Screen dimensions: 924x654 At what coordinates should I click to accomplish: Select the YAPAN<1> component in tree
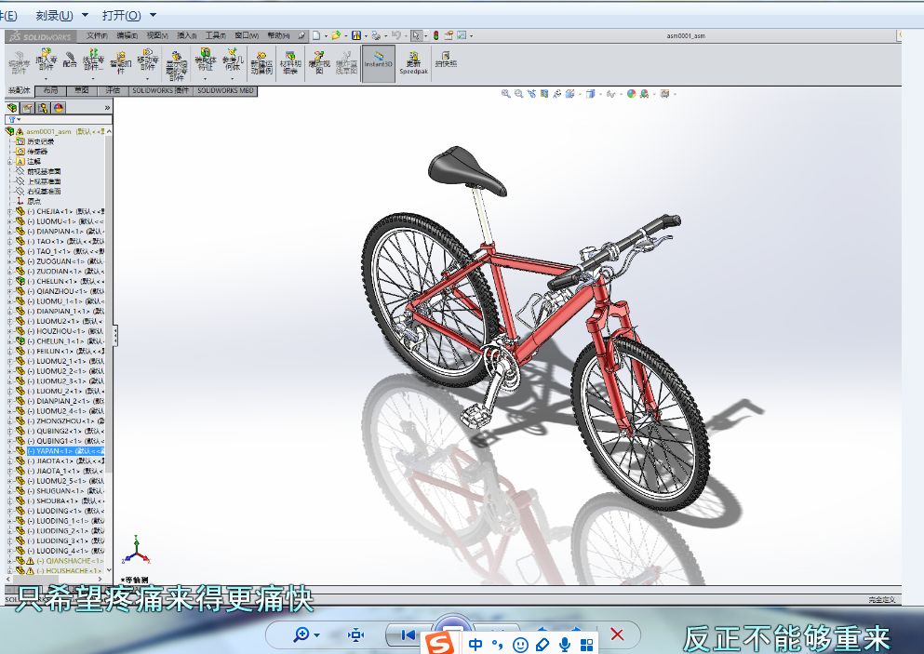click(x=55, y=449)
